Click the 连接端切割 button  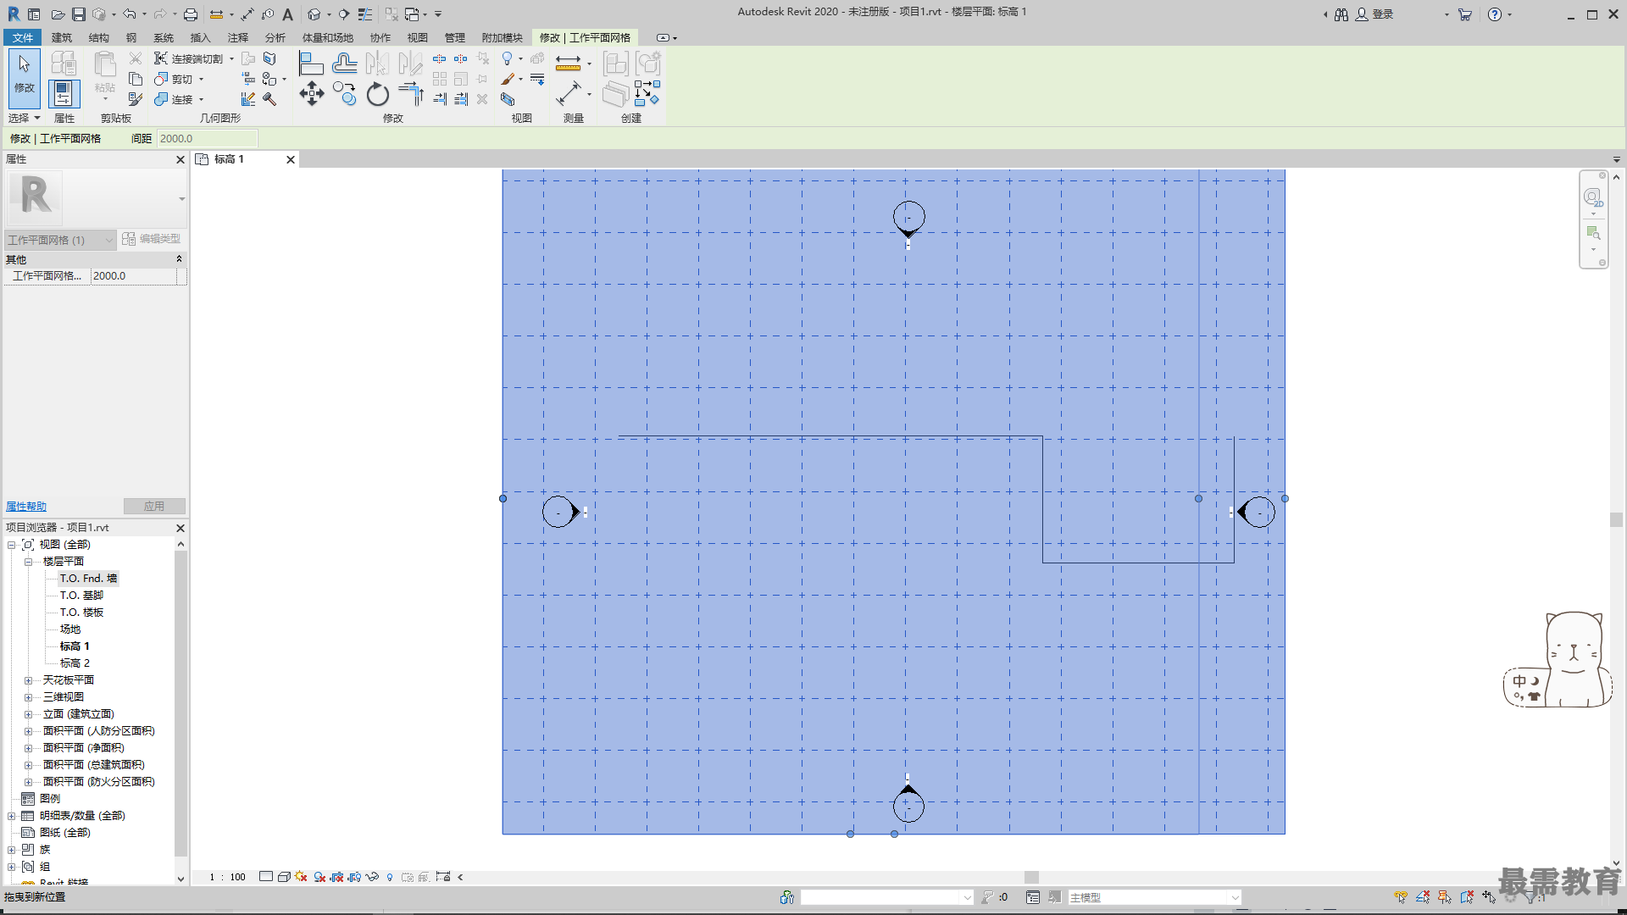click(x=189, y=58)
